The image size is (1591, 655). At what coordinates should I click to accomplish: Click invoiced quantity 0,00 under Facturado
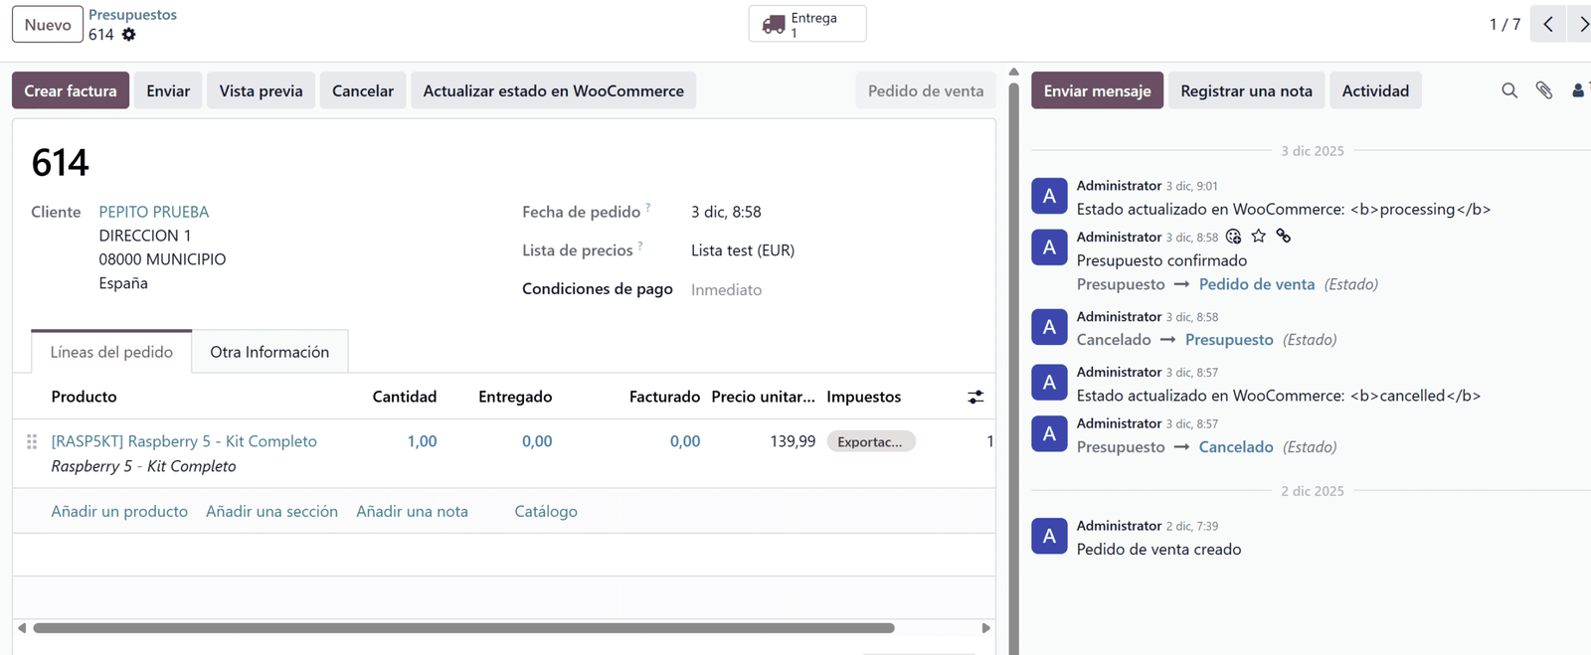(x=685, y=441)
